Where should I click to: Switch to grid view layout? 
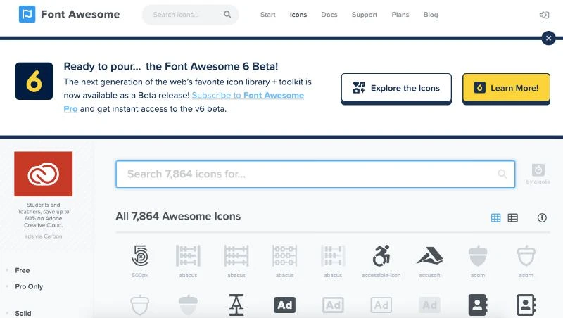pos(495,218)
